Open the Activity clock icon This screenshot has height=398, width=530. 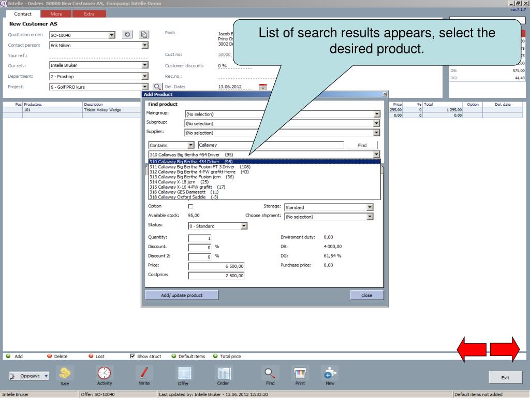[x=104, y=373]
